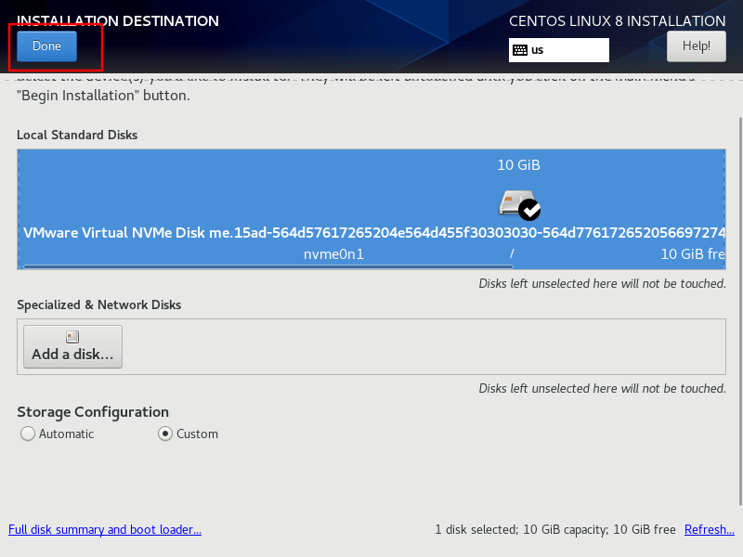Click the Add a disk... button
This screenshot has width=743, height=557.
73,346
